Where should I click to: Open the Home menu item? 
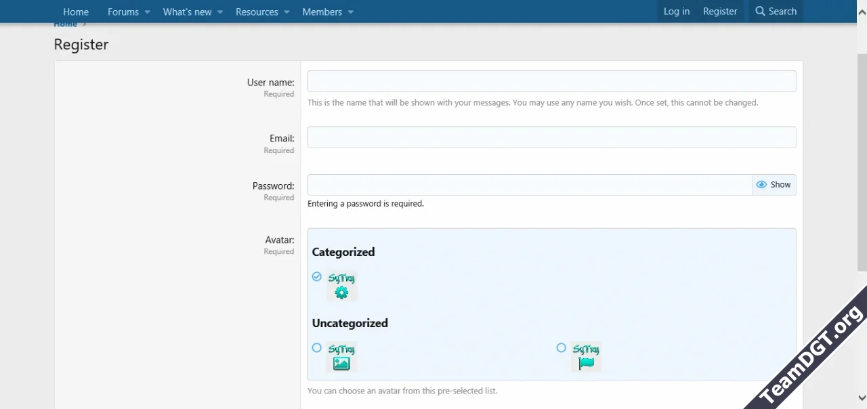(76, 12)
